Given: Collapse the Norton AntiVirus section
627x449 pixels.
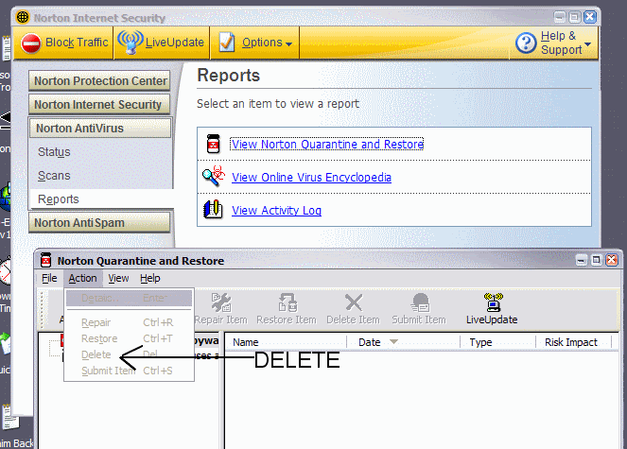Looking at the screenshot, I should (x=99, y=128).
